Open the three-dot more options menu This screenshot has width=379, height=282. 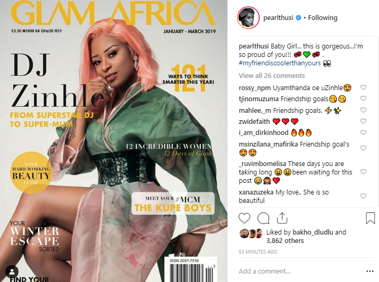coord(370,271)
